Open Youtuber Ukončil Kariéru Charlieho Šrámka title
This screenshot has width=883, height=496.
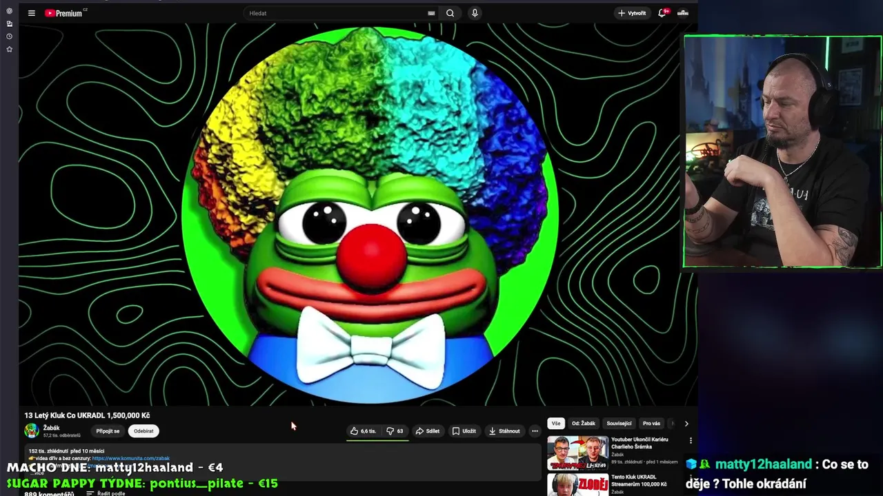coord(639,442)
